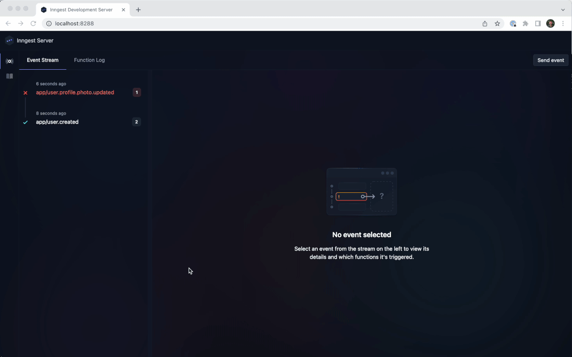
Task: Select the Event Stream tab
Action: click(42, 60)
